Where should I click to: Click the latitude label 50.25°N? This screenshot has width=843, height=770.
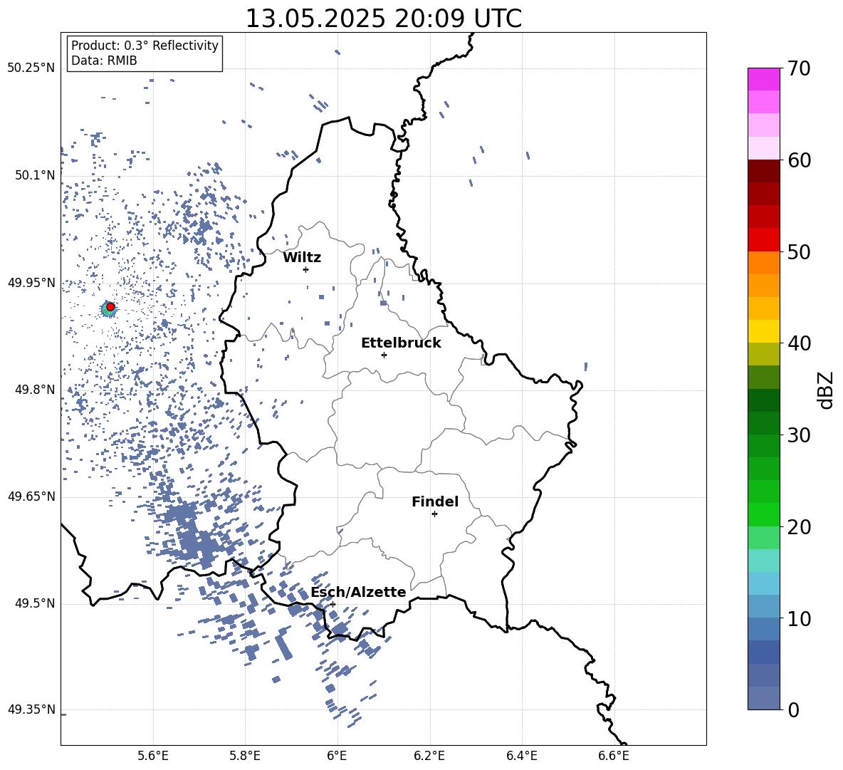(31, 68)
